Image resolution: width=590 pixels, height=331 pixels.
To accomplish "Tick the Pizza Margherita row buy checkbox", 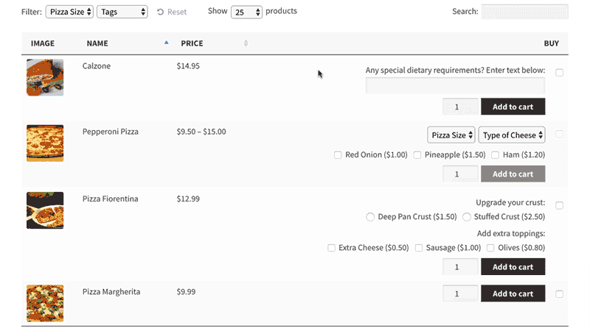I will 560,294.
